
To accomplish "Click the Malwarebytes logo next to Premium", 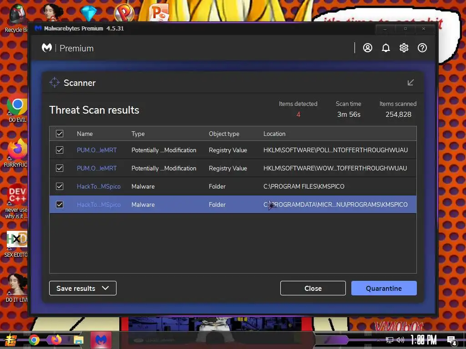I will [47, 48].
